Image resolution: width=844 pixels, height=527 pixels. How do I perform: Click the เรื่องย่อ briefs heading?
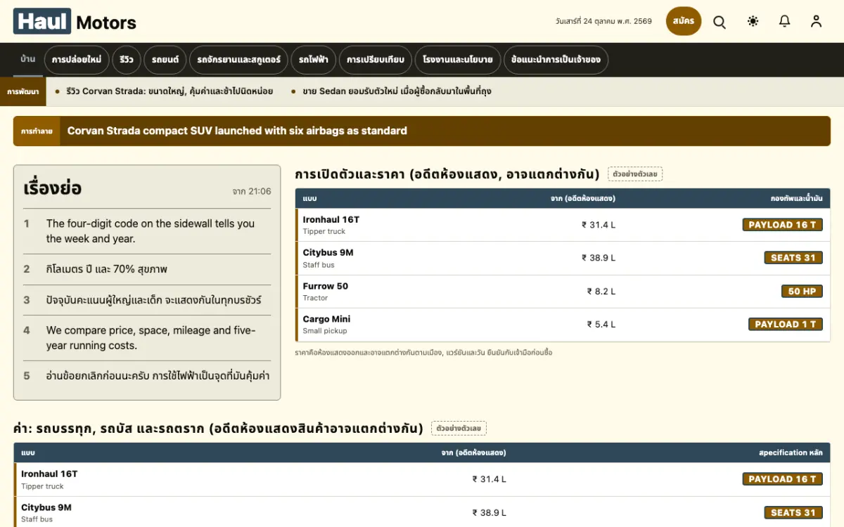pos(53,188)
